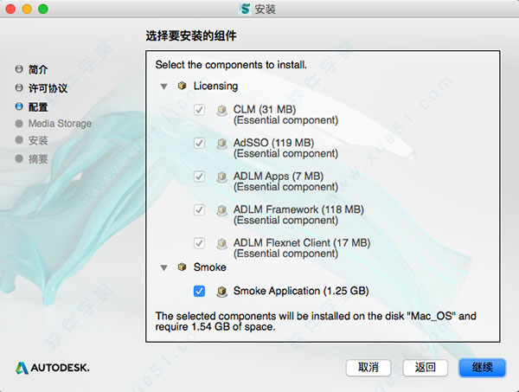Click the CLM component package icon
519x392 pixels.
tap(221, 110)
